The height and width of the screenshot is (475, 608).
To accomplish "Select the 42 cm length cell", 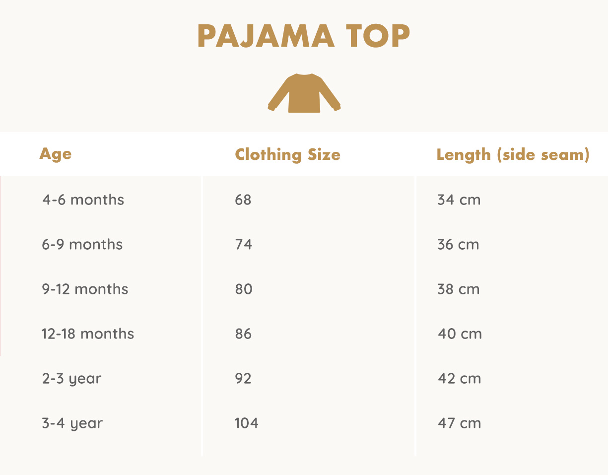I will click(459, 379).
